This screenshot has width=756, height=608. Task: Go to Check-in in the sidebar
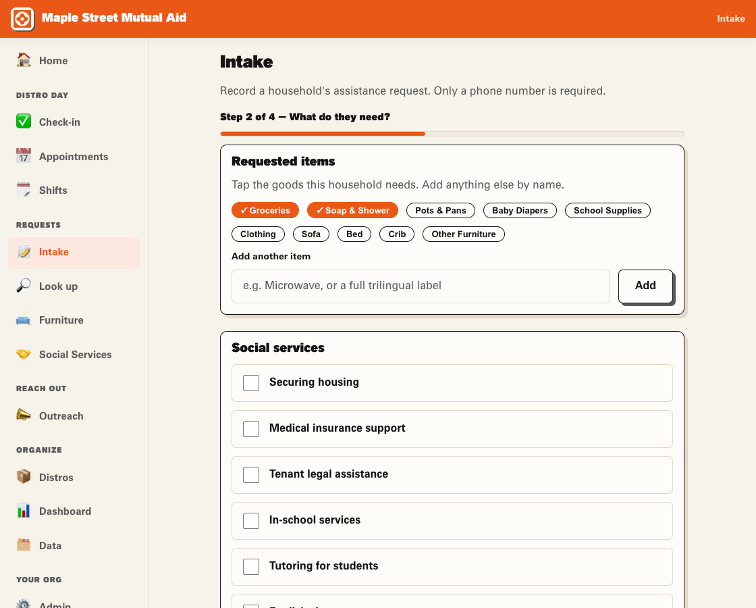[x=74, y=122]
